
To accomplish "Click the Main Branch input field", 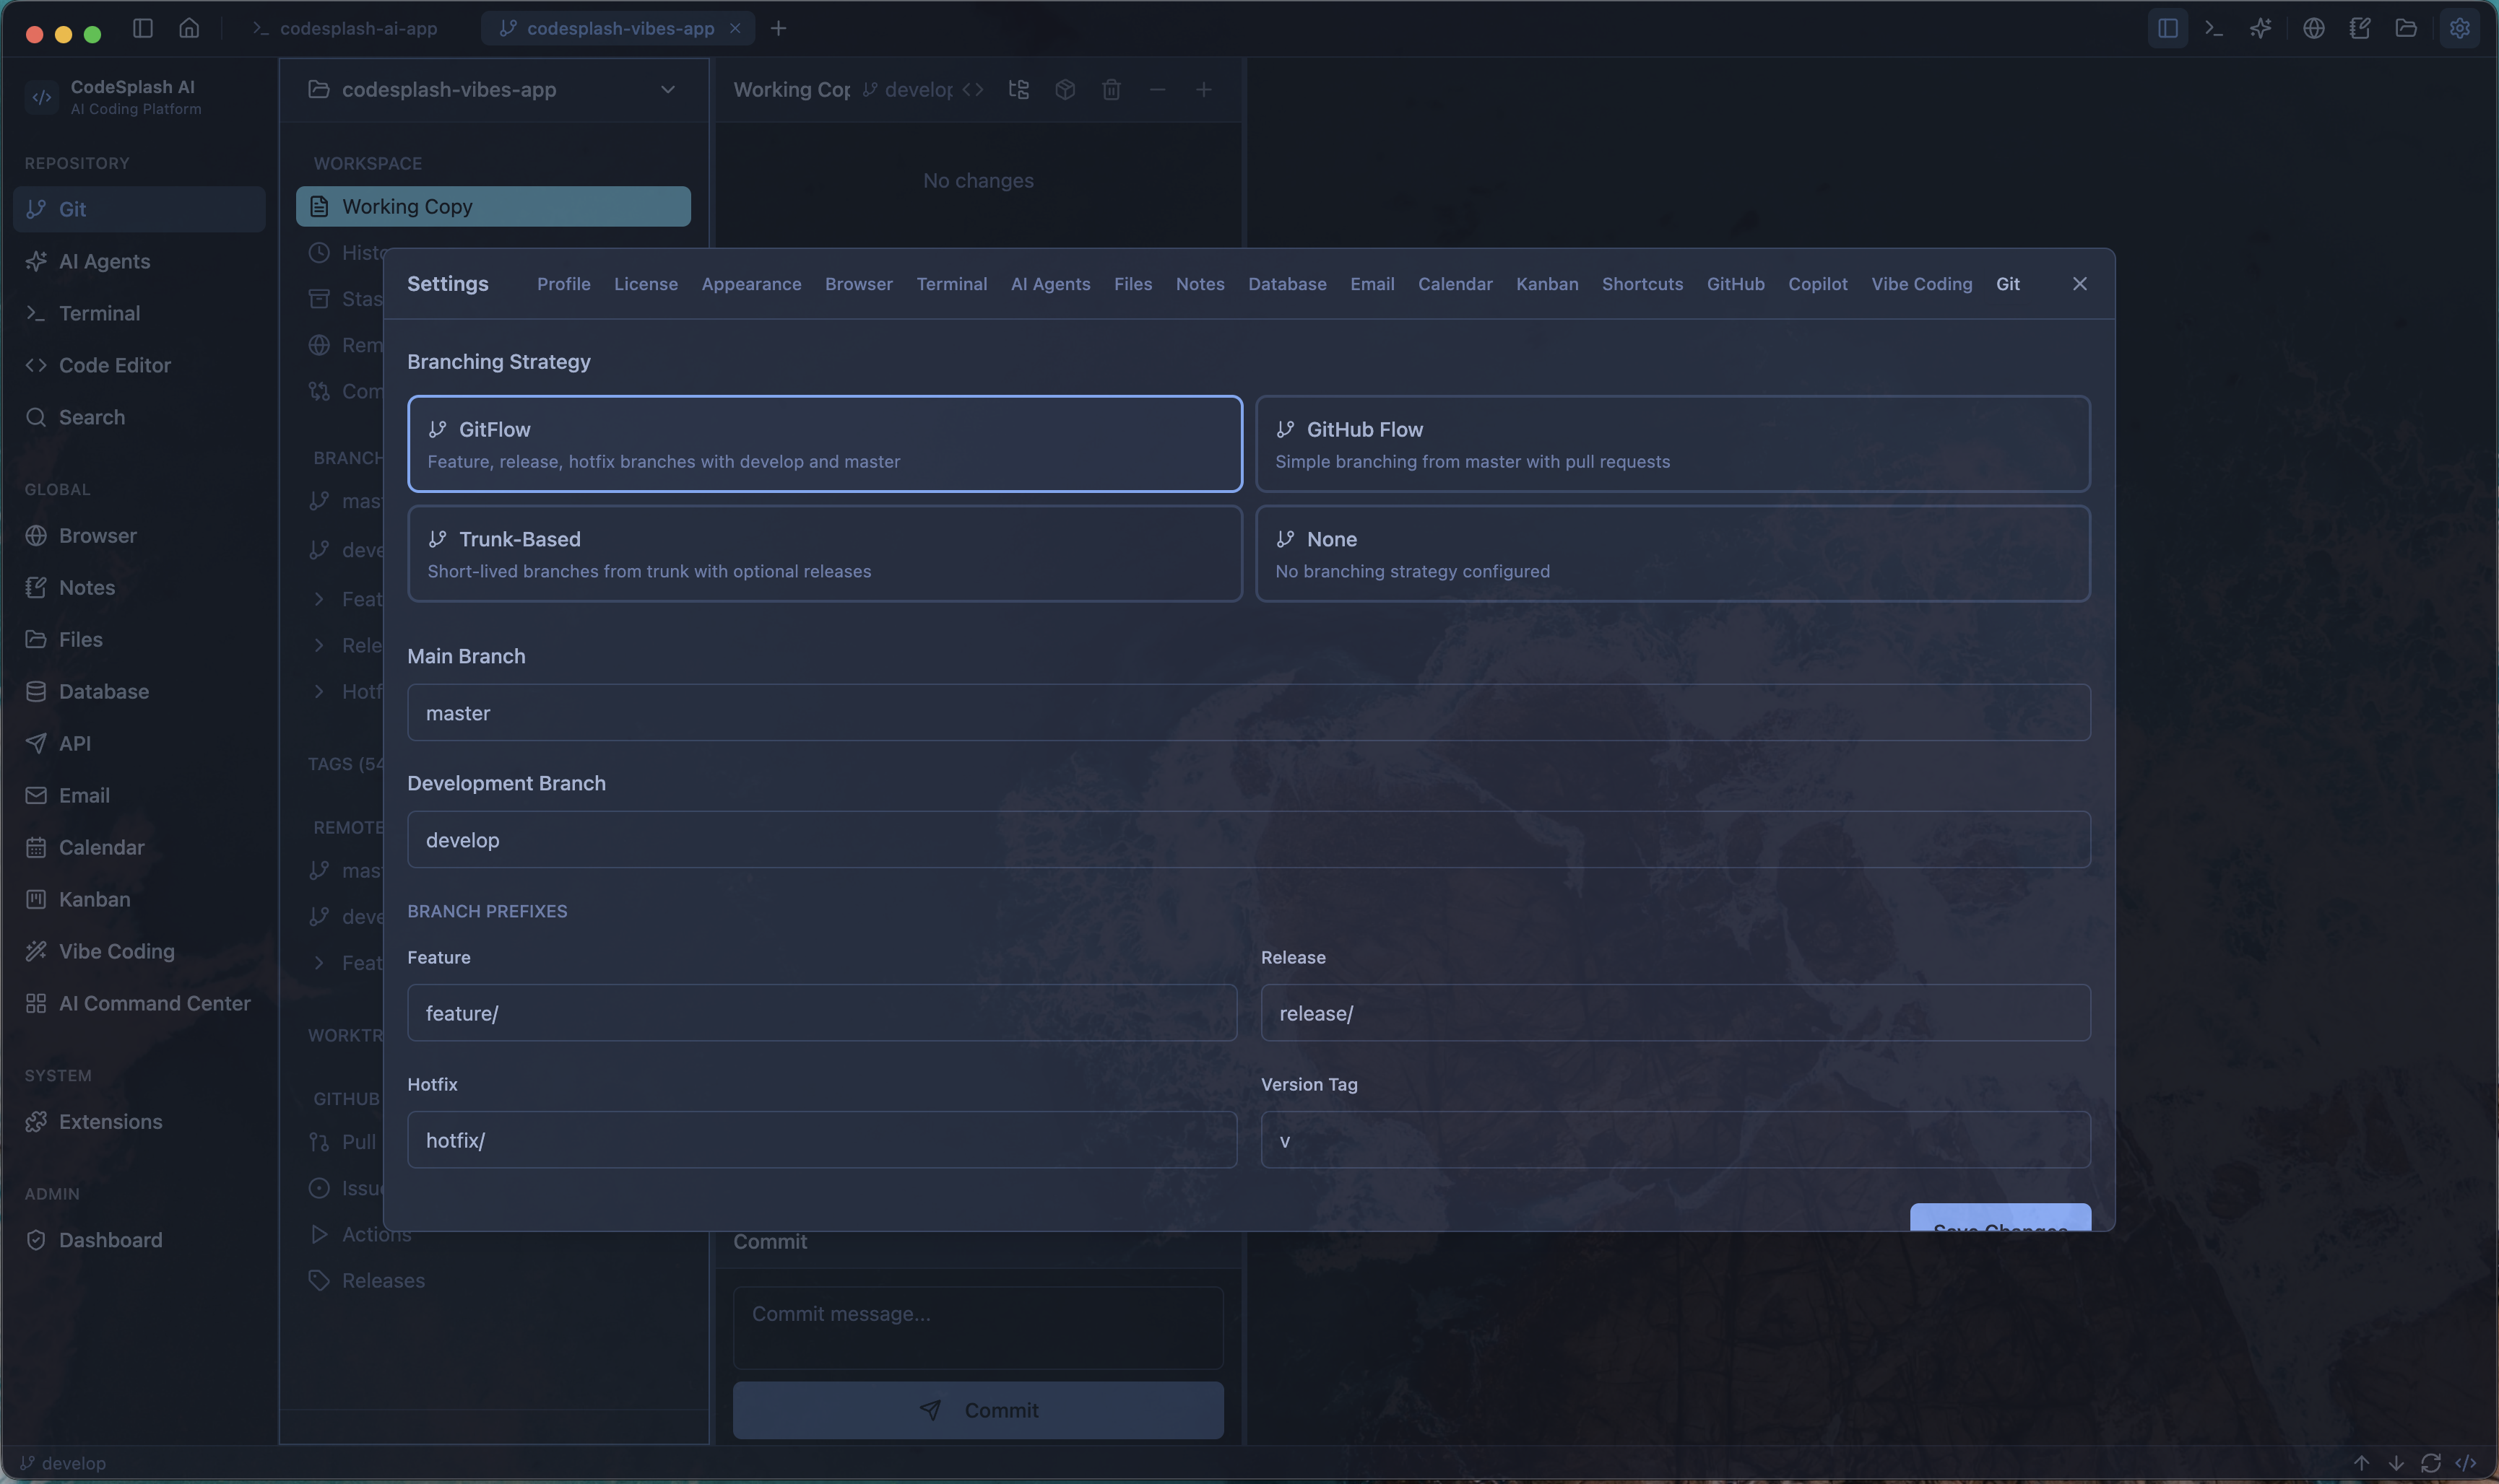I will tap(1249, 713).
